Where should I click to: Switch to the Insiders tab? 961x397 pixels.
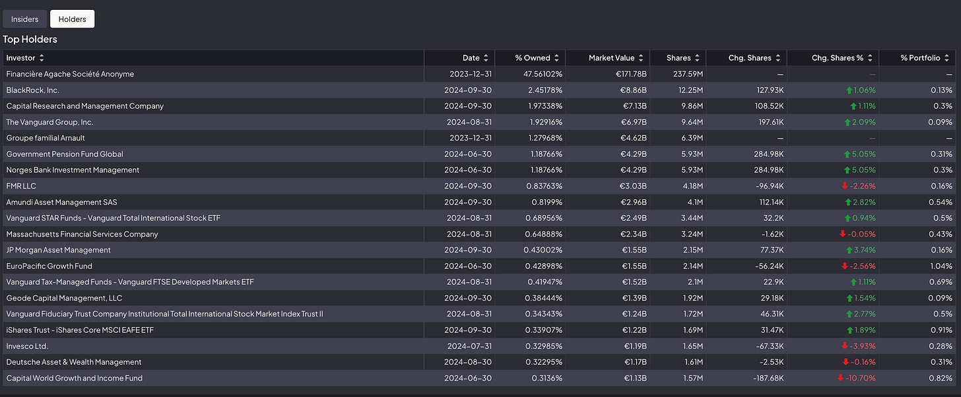click(25, 19)
